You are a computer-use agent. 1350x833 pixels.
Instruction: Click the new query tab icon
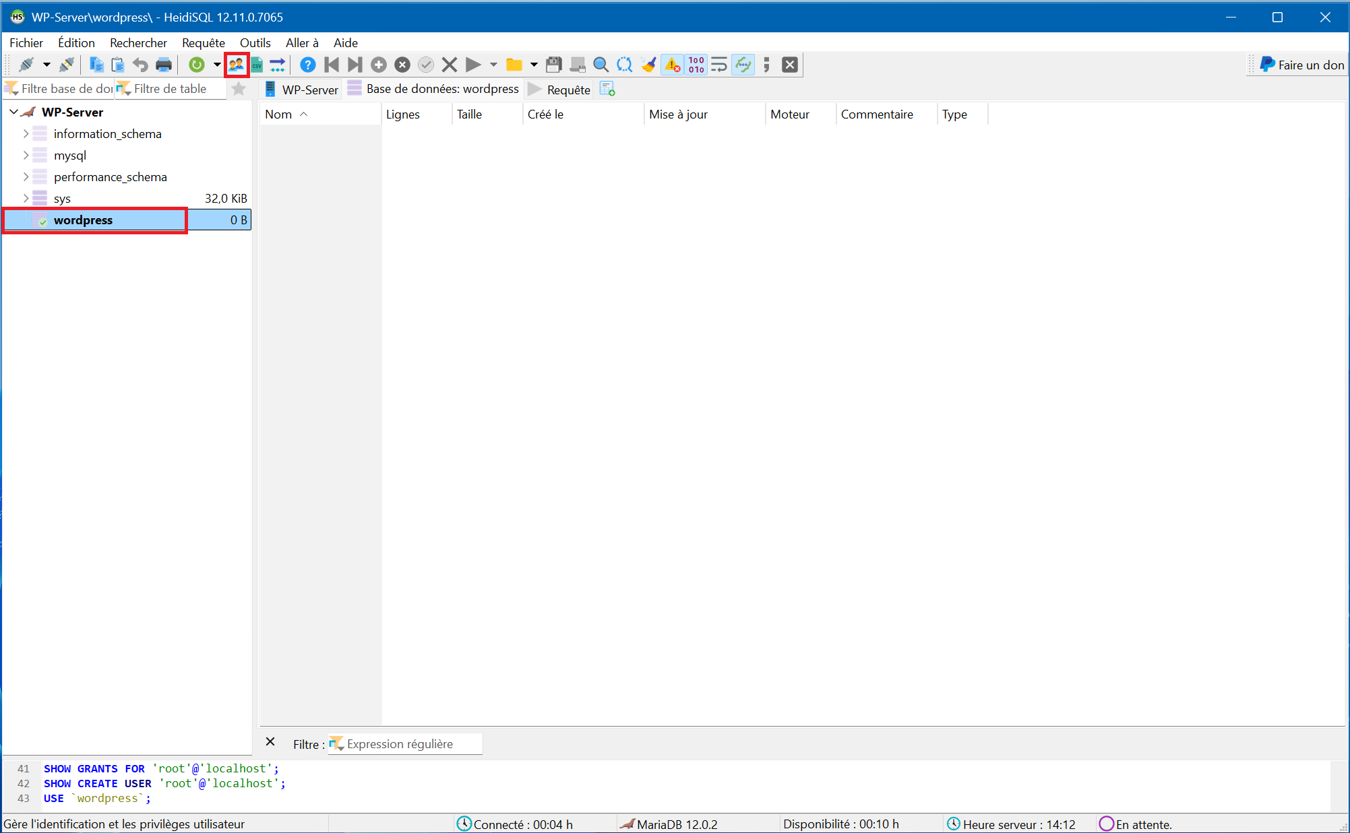tap(607, 89)
